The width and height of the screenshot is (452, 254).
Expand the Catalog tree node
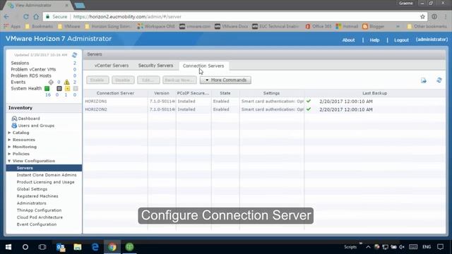coord(9,133)
